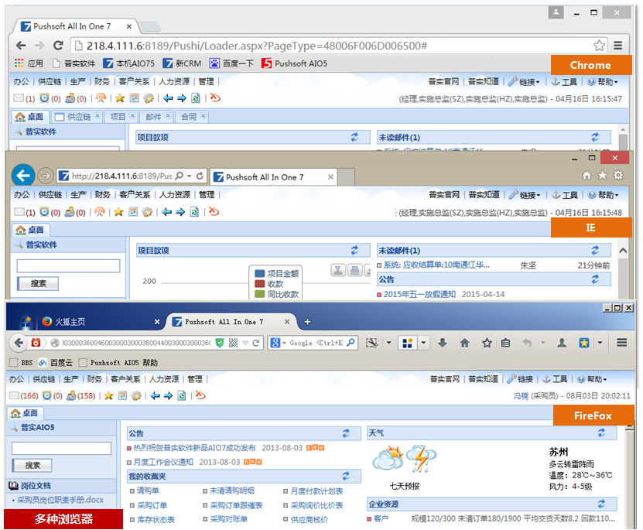Open IE's address bar search dropdown arrow
Viewport: 643px width, 530px height.
(189, 176)
